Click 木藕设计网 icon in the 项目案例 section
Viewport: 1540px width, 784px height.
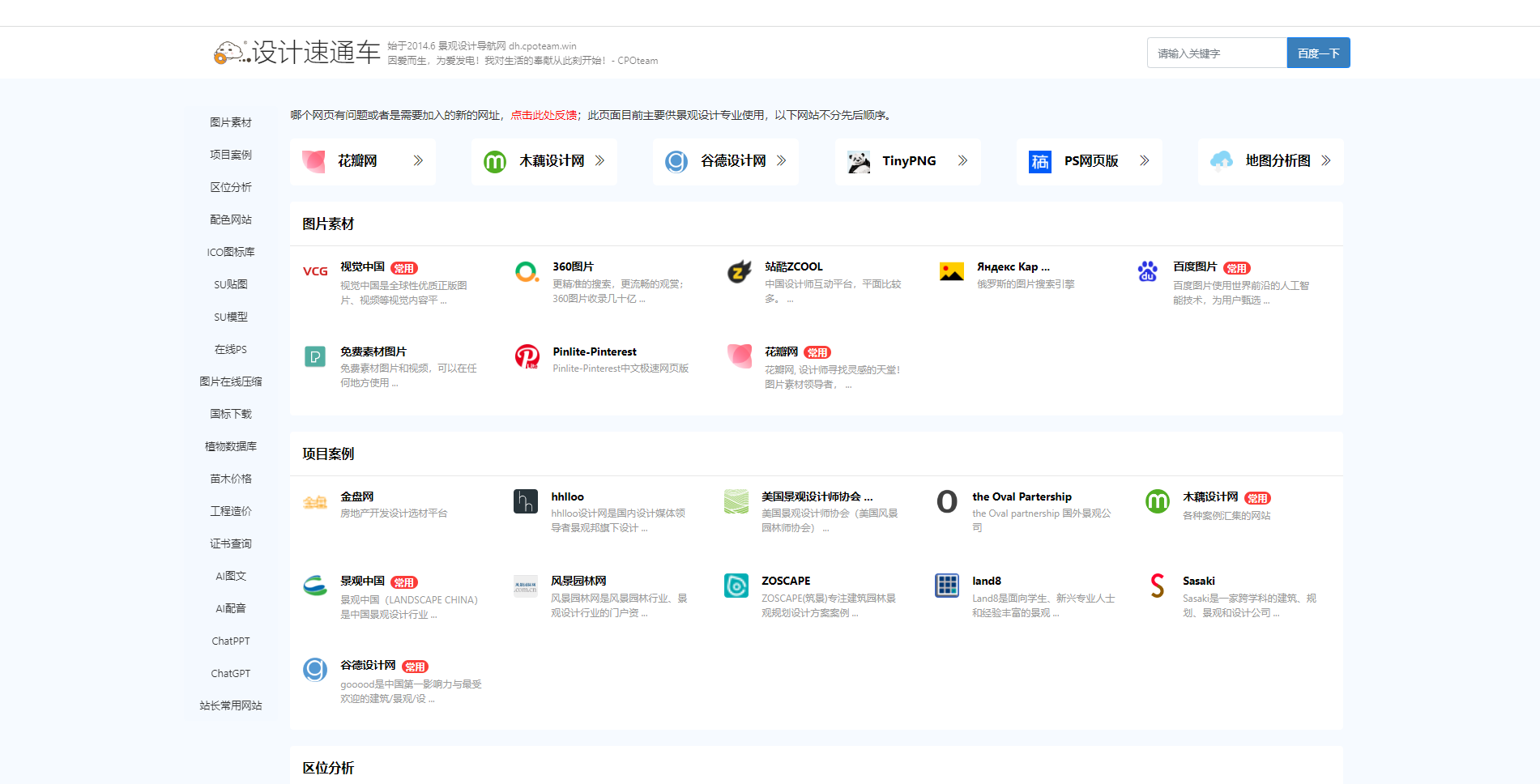[1158, 501]
